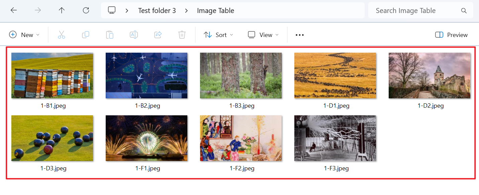Viewport: 479px width, 195px height.
Task: Open the View options dropdown
Action: 263,34
